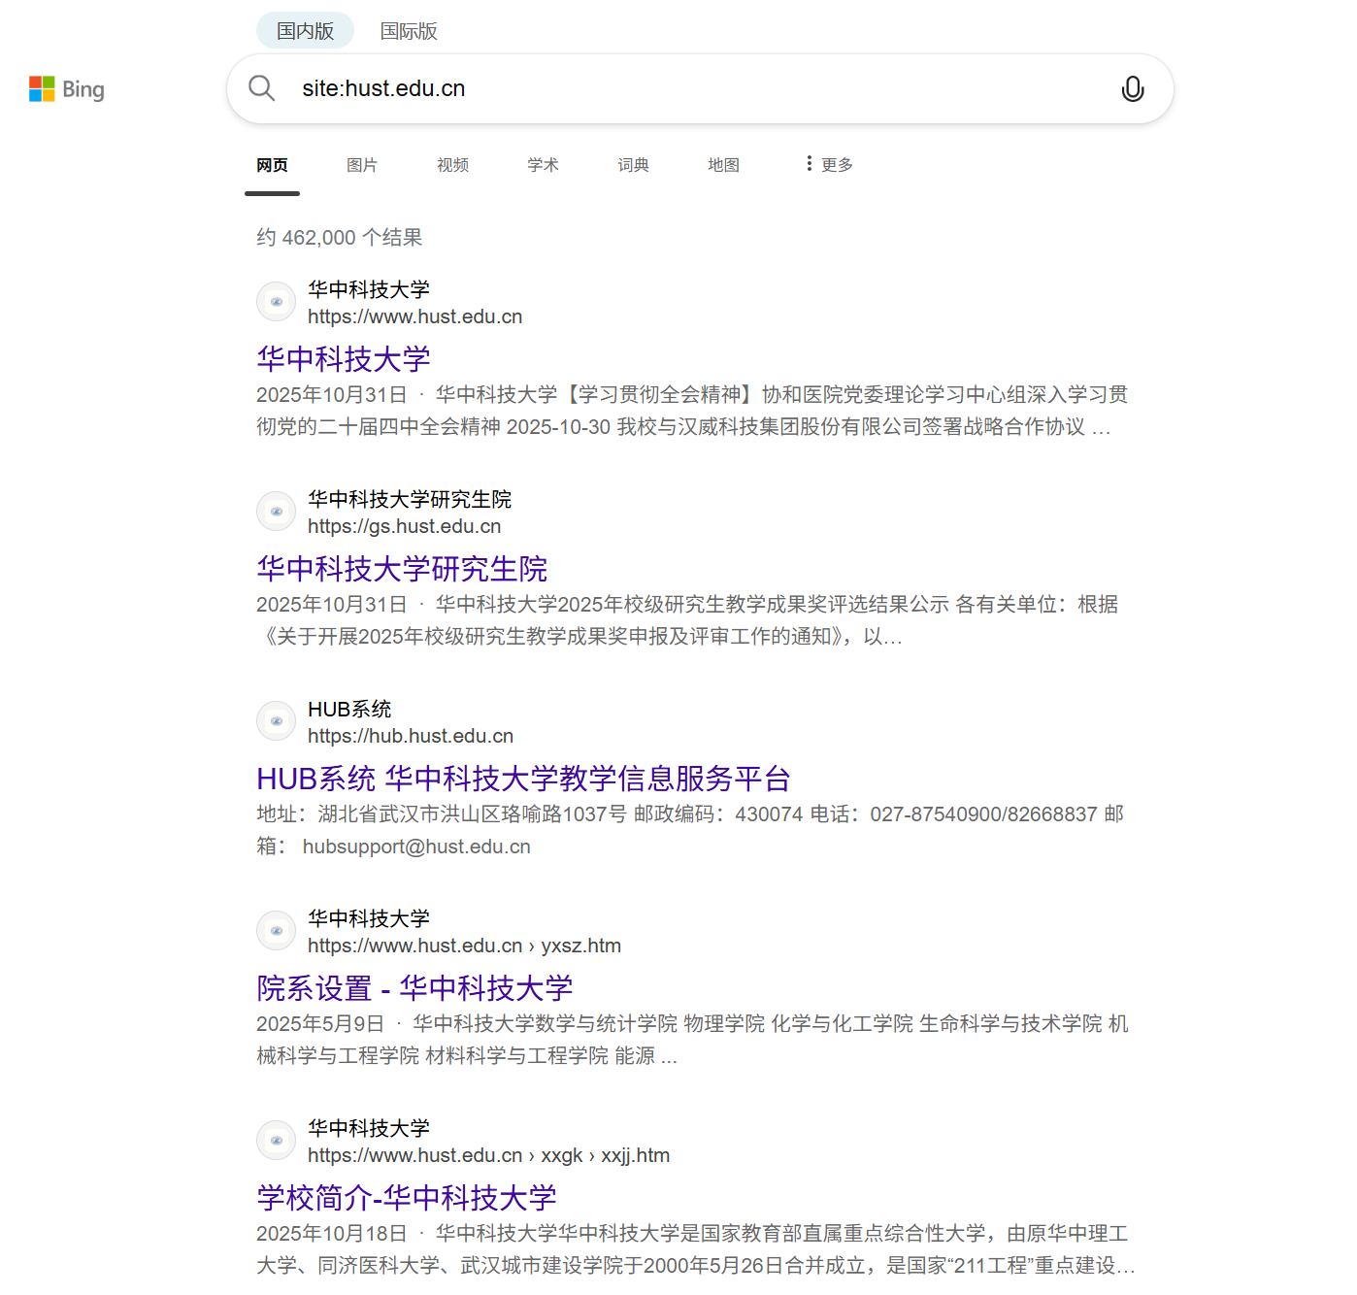Image resolution: width=1357 pixels, height=1295 pixels.
Task: Click the URL ending in xxgk › xxjj.htm
Action: coord(488,1155)
